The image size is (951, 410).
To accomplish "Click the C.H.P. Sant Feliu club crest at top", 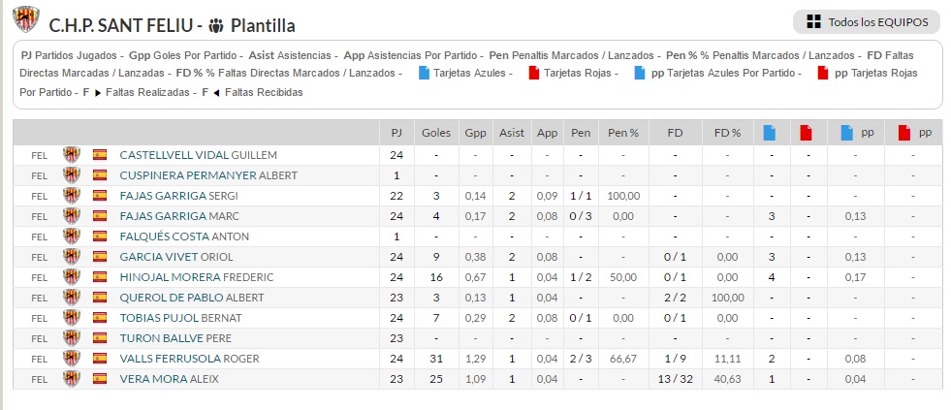I will pos(26,20).
